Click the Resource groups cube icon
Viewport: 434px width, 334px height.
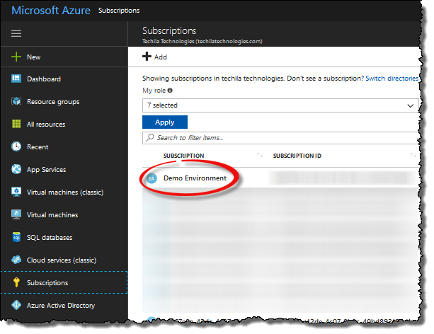pyautogui.click(x=16, y=101)
